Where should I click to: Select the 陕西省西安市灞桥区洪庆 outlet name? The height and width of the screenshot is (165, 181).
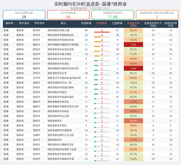[60, 145]
